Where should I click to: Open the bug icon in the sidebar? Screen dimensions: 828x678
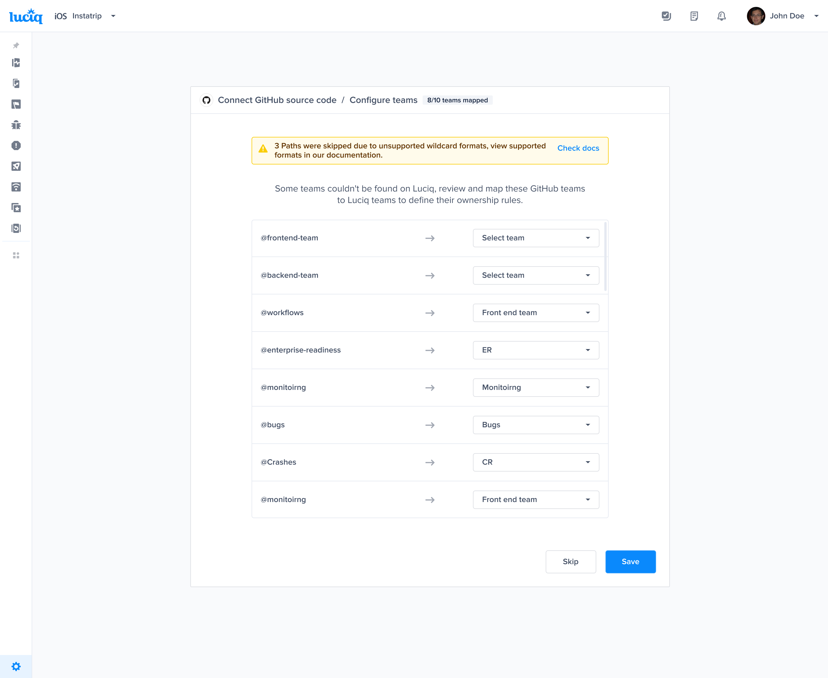pyautogui.click(x=16, y=125)
